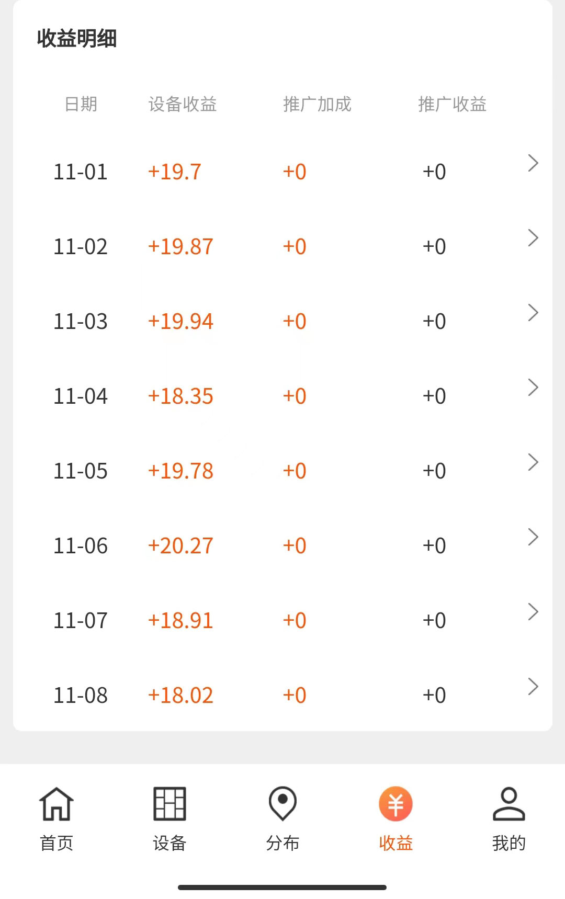565x899 pixels.
Task: Open the 首页 home icon
Action: click(x=56, y=803)
